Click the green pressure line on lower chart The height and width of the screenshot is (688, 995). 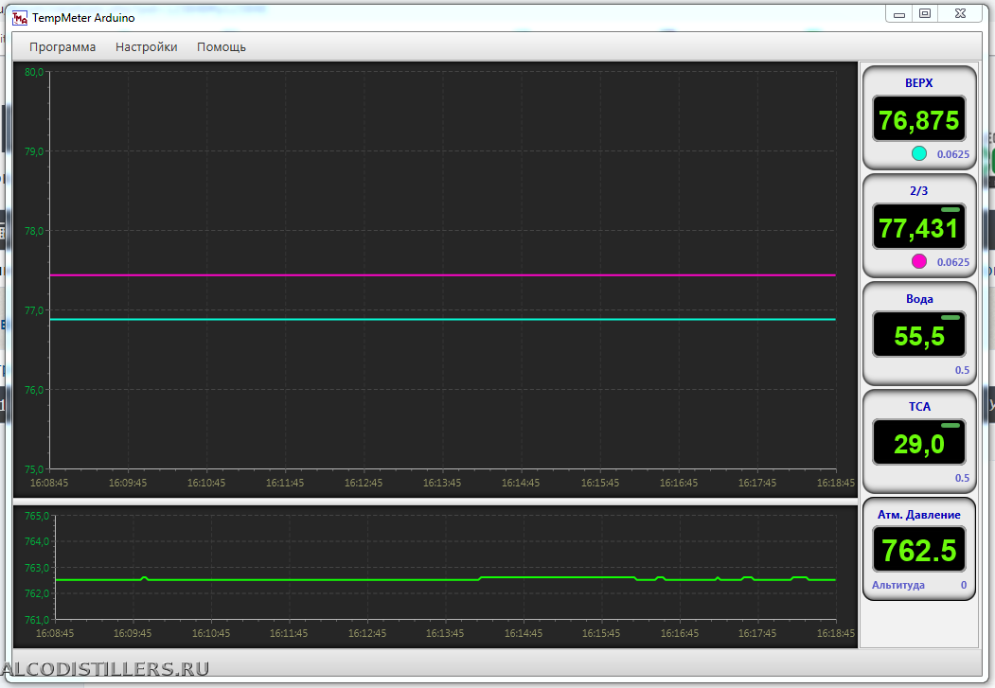click(446, 579)
